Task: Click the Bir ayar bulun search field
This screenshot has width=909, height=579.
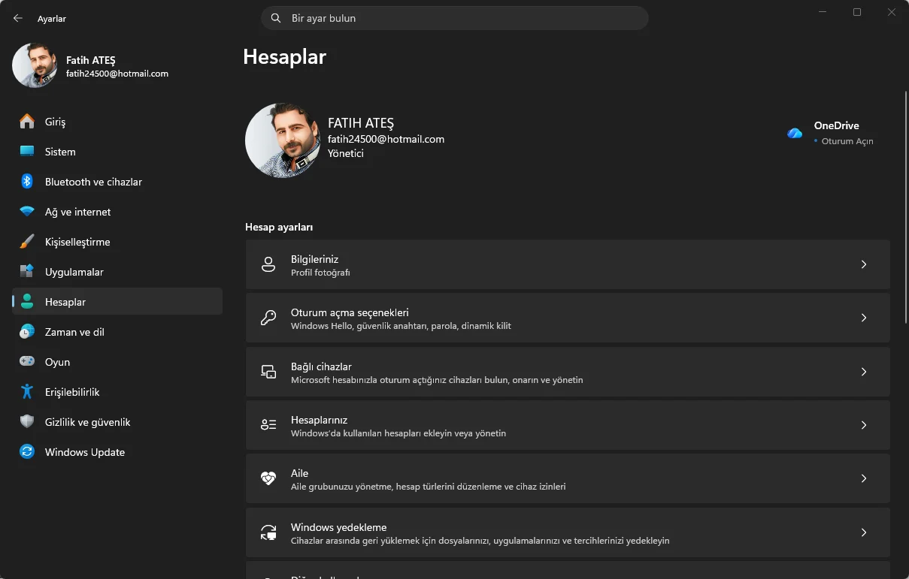Action: pos(455,18)
